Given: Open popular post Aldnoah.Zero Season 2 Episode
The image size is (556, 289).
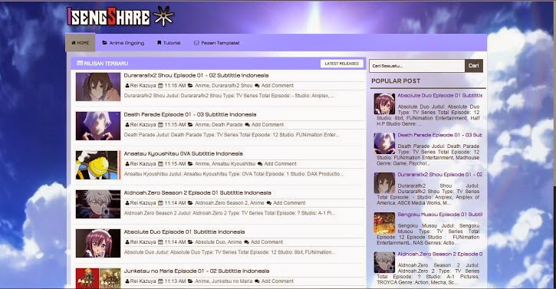Looking at the screenshot, I should pyautogui.click(x=439, y=254).
